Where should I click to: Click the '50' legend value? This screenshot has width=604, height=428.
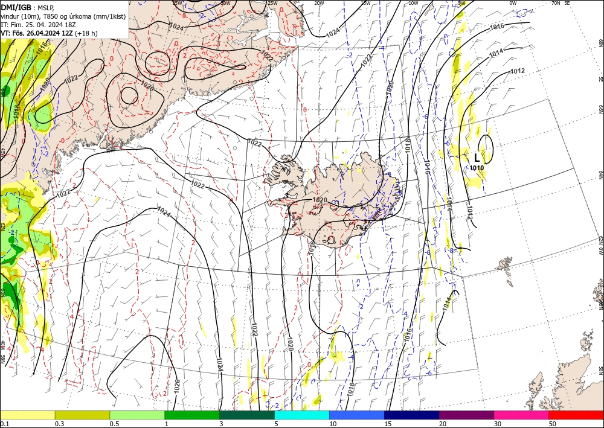(x=553, y=423)
